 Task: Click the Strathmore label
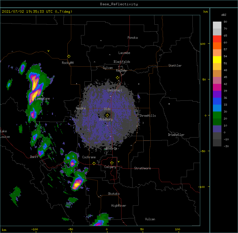point(142,168)
